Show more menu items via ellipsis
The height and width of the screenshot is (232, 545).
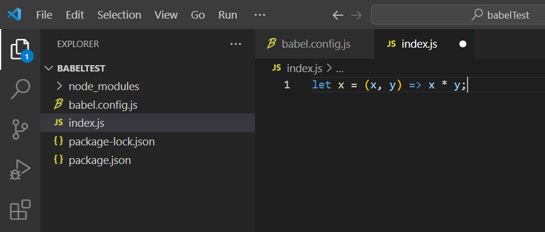(x=260, y=15)
